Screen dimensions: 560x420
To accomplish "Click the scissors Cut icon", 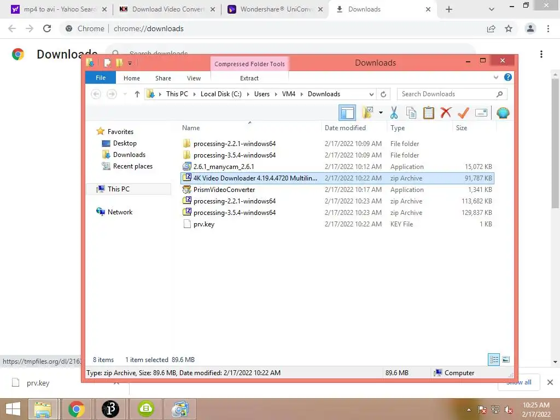I will pos(394,113).
